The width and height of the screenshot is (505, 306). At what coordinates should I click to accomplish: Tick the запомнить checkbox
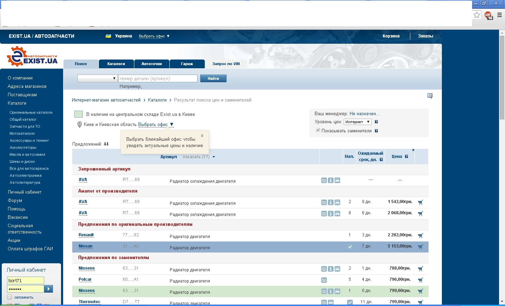9,297
